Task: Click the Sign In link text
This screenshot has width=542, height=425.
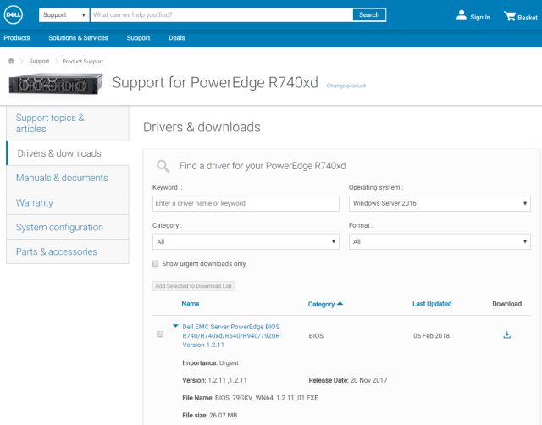Action: (x=480, y=17)
